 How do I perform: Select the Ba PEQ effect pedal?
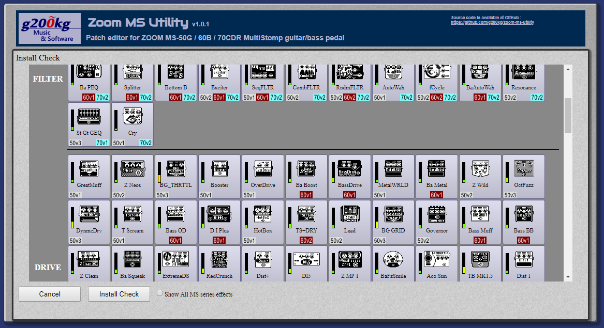pos(89,83)
